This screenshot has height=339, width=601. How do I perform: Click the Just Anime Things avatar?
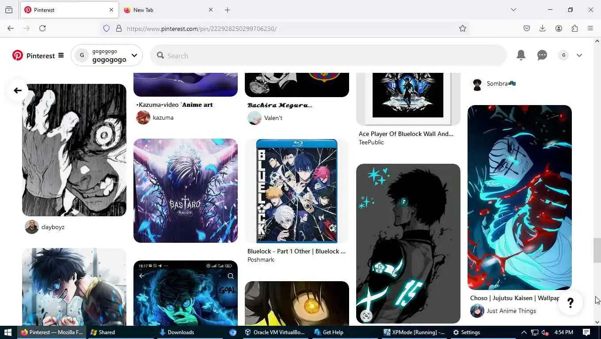click(x=477, y=311)
